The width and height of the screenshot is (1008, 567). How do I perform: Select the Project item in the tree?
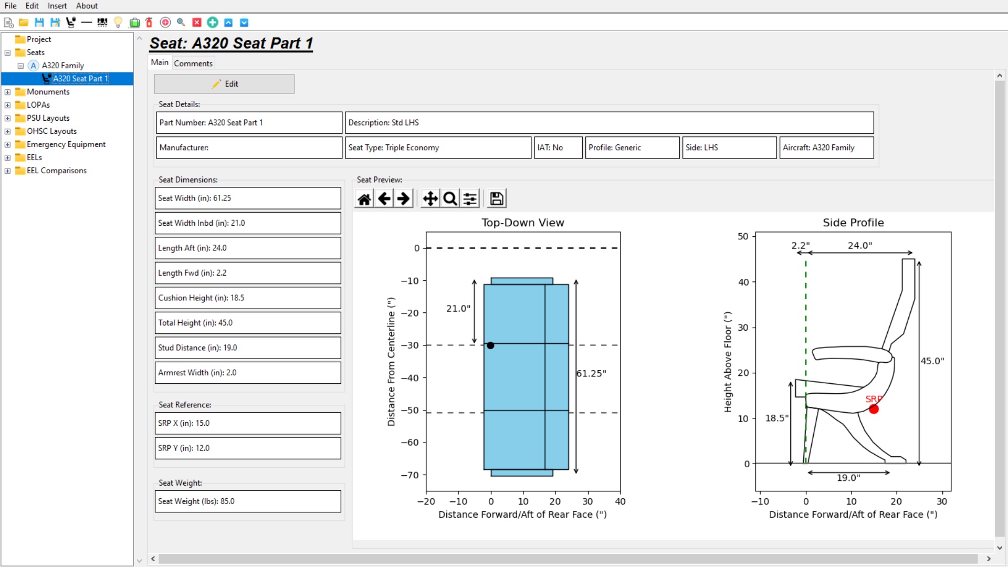39,39
